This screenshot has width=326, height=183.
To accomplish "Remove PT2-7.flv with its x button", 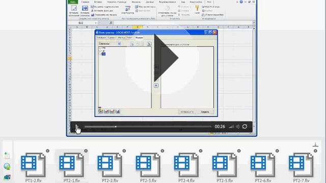I will click(315, 151).
